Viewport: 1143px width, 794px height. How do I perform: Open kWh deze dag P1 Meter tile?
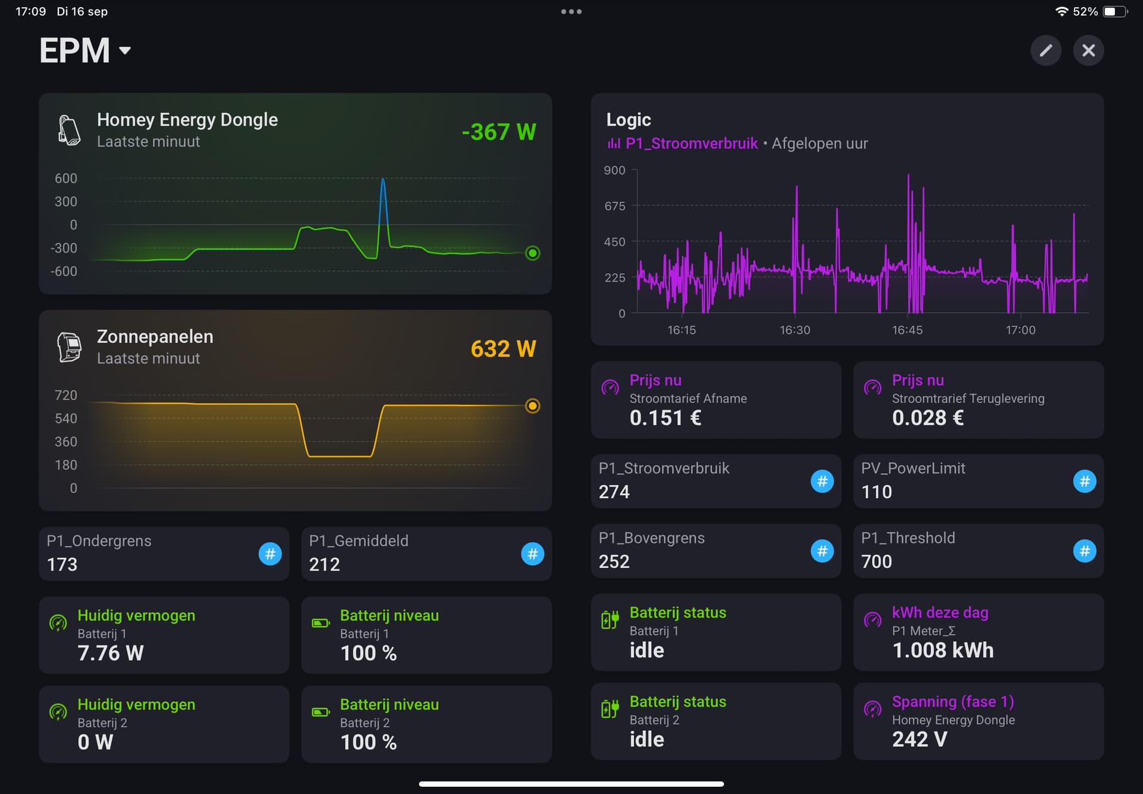coord(978,632)
